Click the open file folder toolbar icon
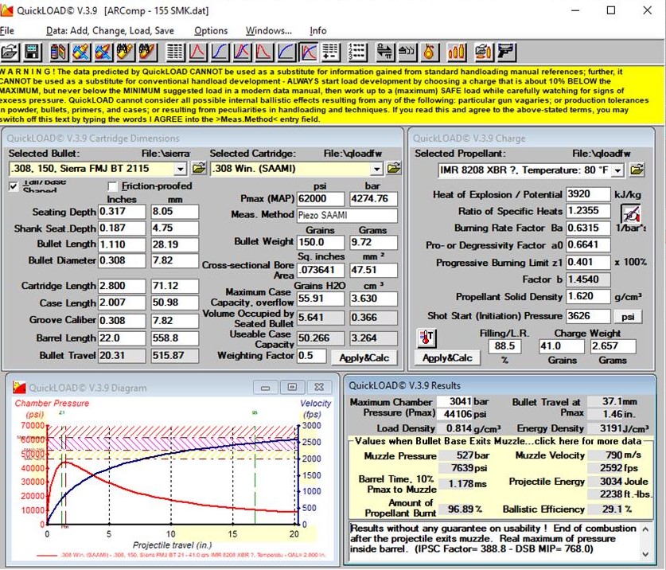This screenshot has width=666, height=570. pyautogui.click(x=10, y=52)
